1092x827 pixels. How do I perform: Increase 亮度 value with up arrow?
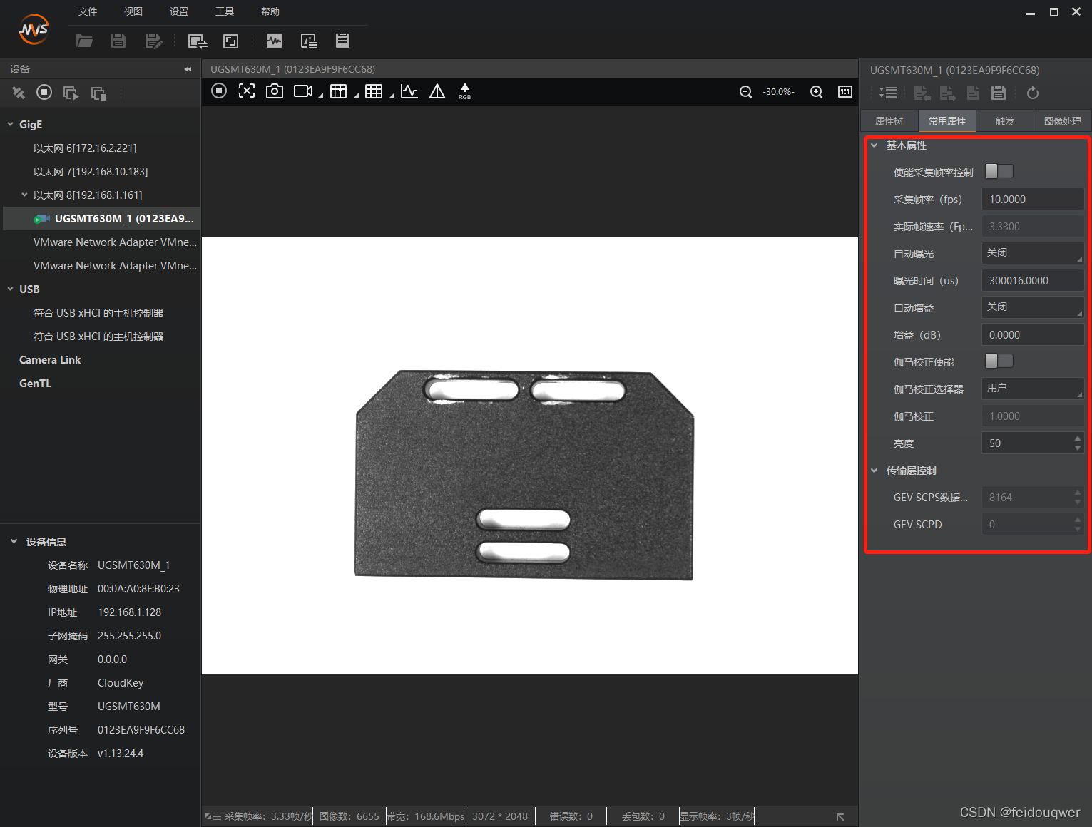tap(1078, 438)
